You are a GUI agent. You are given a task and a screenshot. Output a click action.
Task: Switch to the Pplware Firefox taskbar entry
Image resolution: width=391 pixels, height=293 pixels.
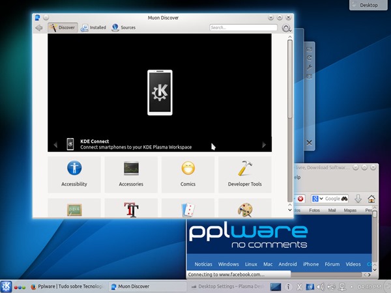(67, 286)
